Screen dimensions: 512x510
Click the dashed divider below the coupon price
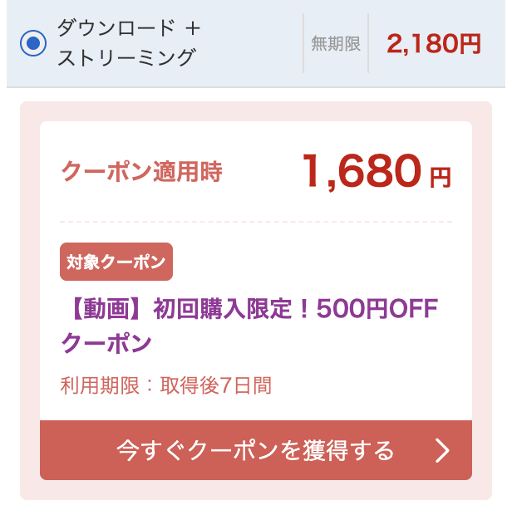pyautogui.click(x=256, y=222)
